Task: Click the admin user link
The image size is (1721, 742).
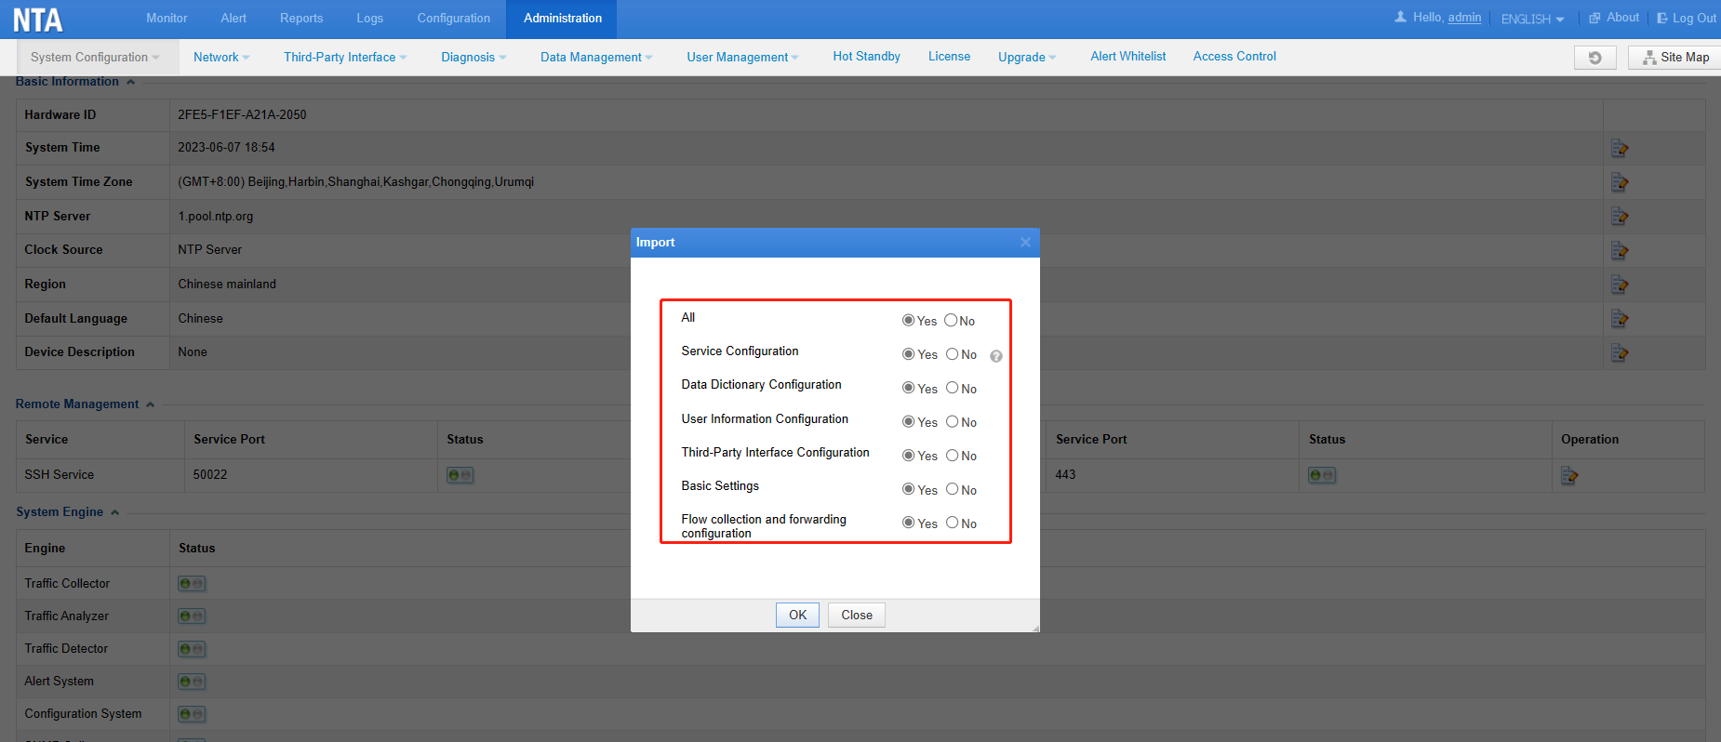Action: (1464, 18)
